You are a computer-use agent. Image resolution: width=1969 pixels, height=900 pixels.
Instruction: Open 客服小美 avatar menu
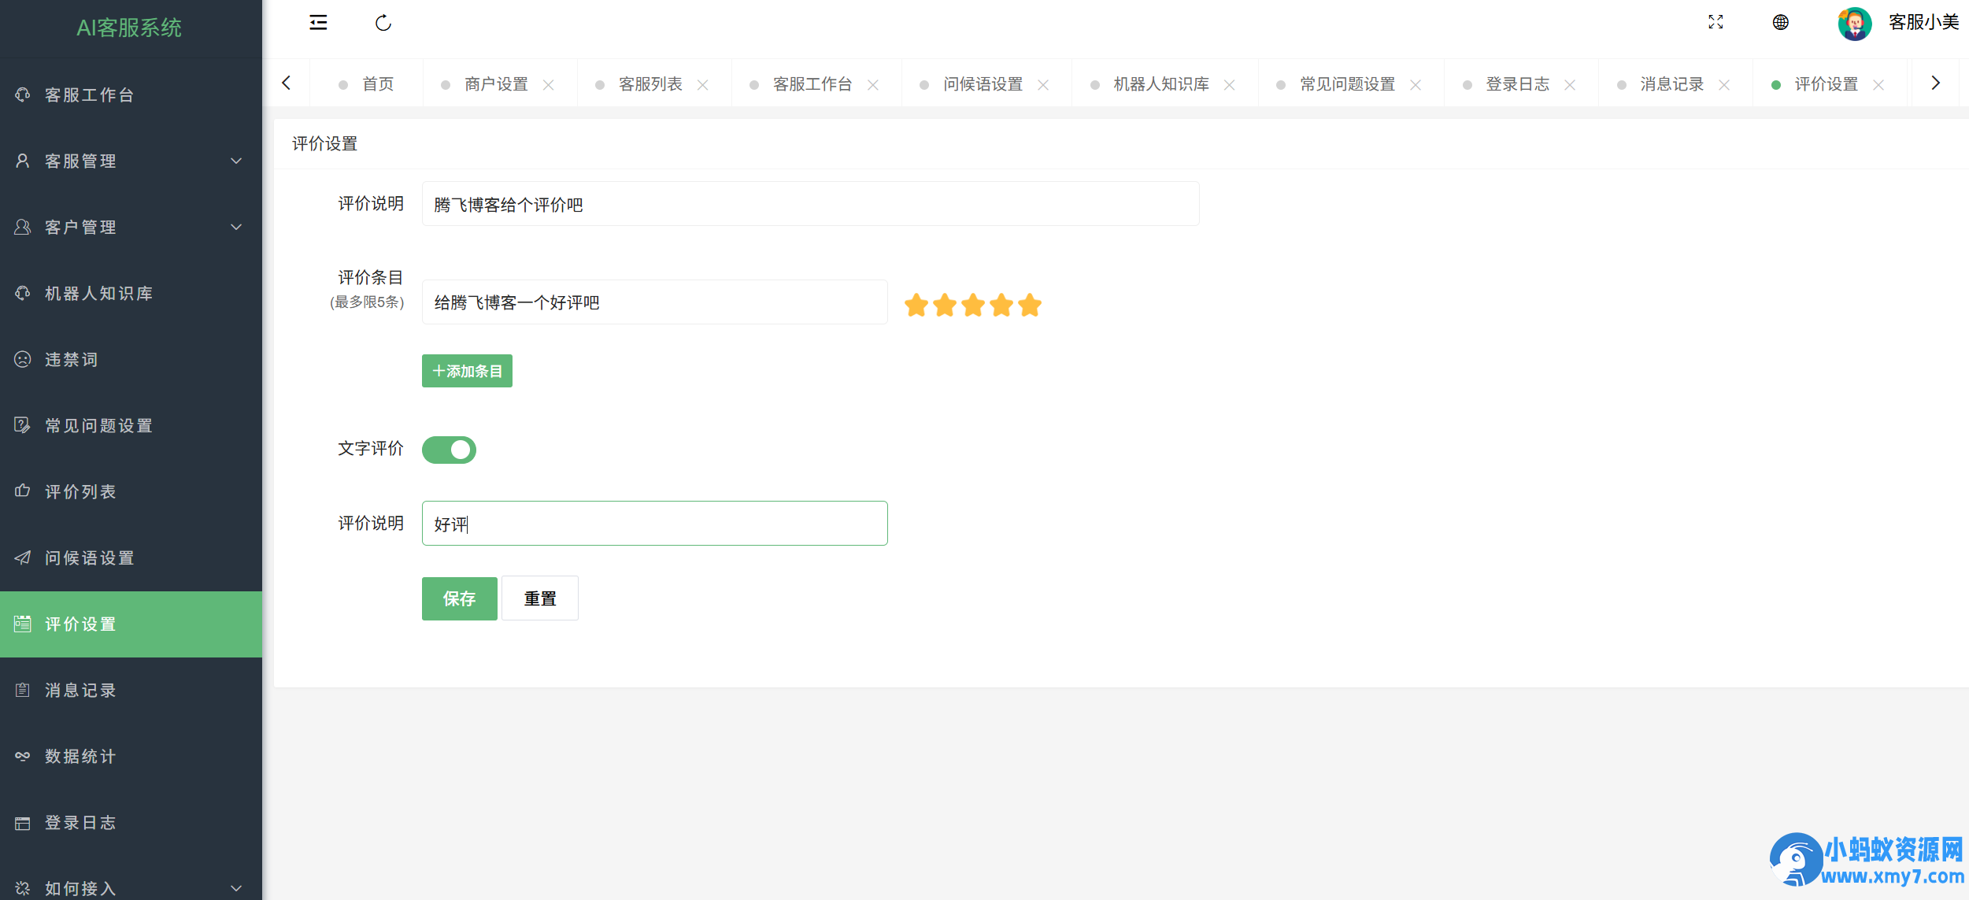(1891, 23)
